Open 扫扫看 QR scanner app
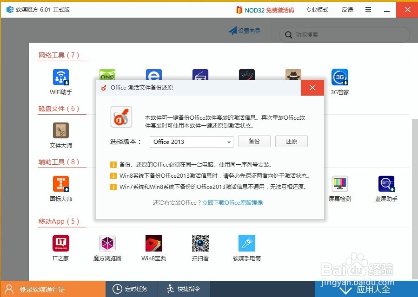418x297 pixels. pos(200,248)
